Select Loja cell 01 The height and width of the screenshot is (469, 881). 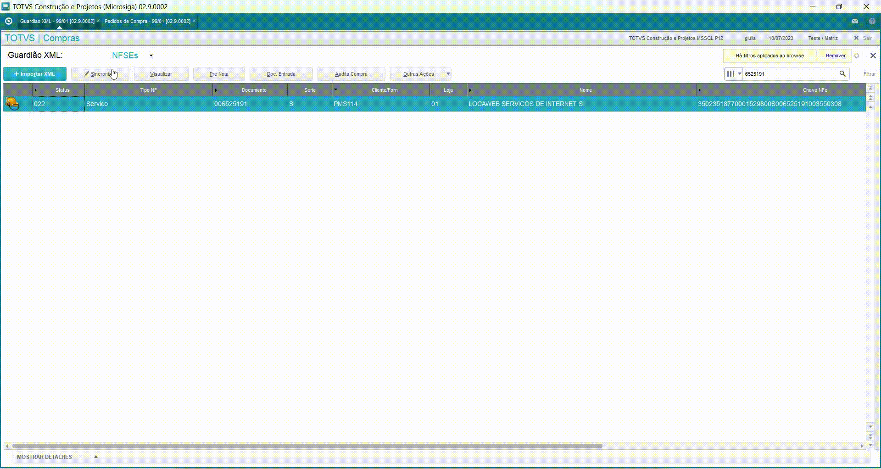click(x=448, y=104)
